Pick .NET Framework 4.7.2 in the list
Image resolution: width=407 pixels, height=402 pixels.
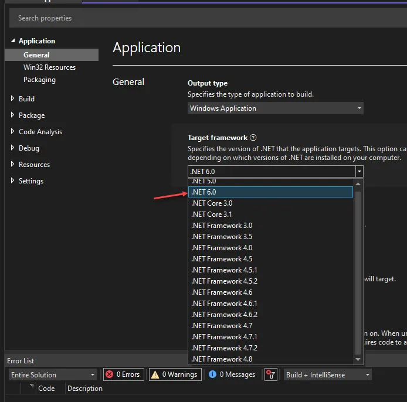[x=270, y=348]
